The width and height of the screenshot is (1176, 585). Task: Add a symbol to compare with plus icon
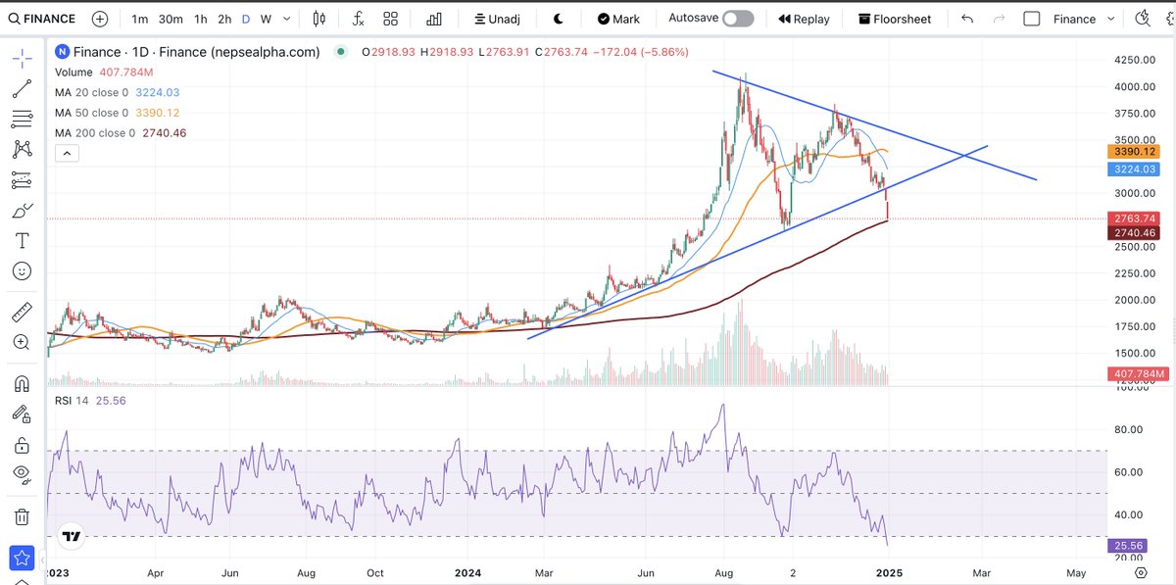[x=100, y=19]
